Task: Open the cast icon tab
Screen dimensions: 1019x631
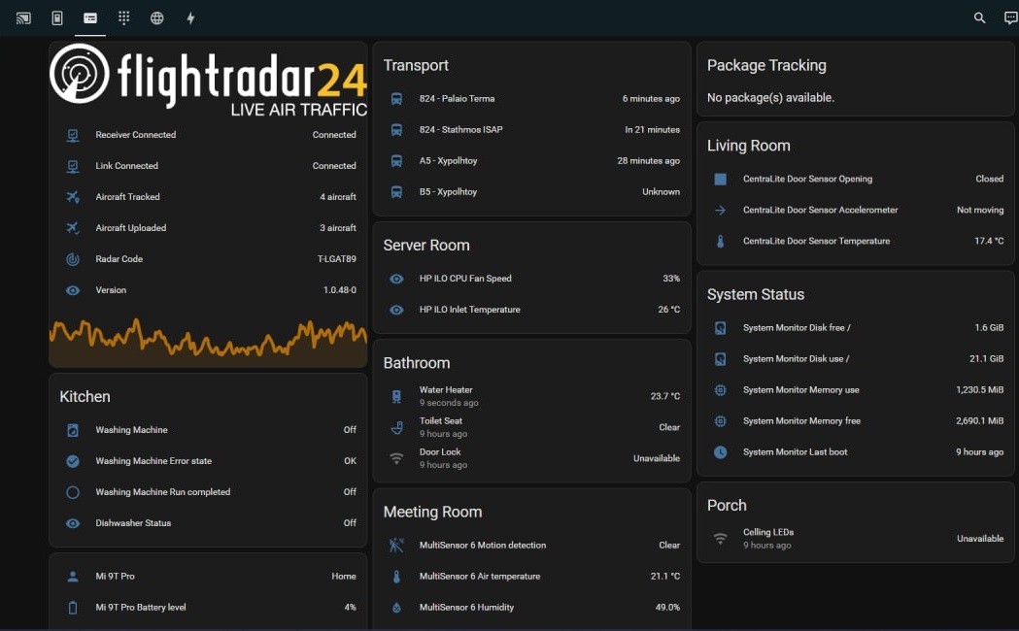Action: [x=23, y=17]
